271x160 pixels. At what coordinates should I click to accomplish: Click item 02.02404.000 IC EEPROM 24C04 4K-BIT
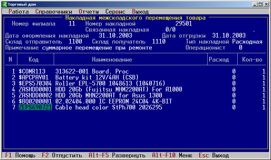(114, 101)
